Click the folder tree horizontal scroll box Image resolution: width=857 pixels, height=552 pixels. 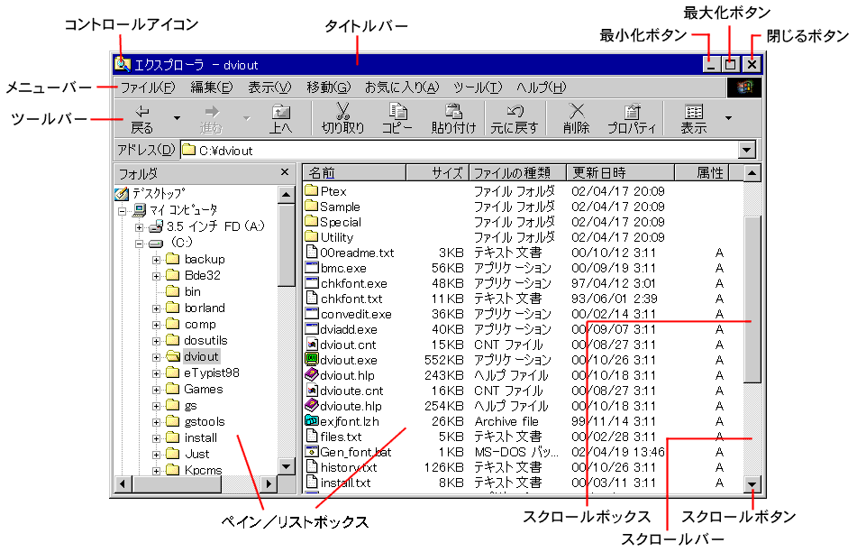178,483
